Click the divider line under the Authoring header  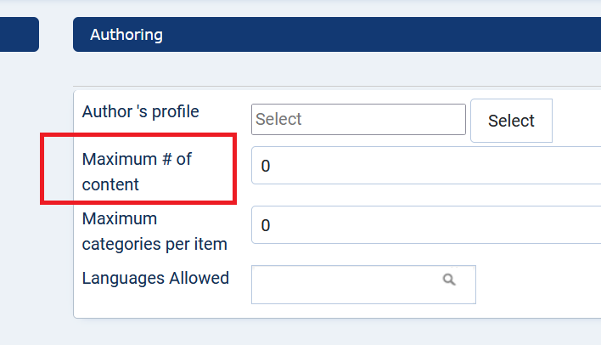pyautogui.click(x=337, y=87)
